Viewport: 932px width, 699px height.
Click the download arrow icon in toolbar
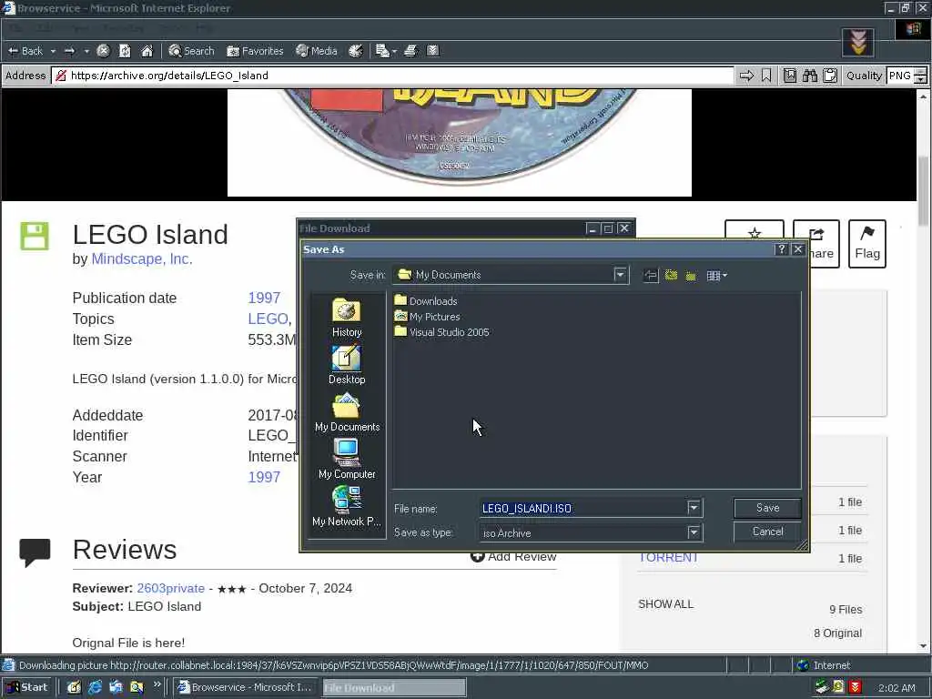coord(432,51)
